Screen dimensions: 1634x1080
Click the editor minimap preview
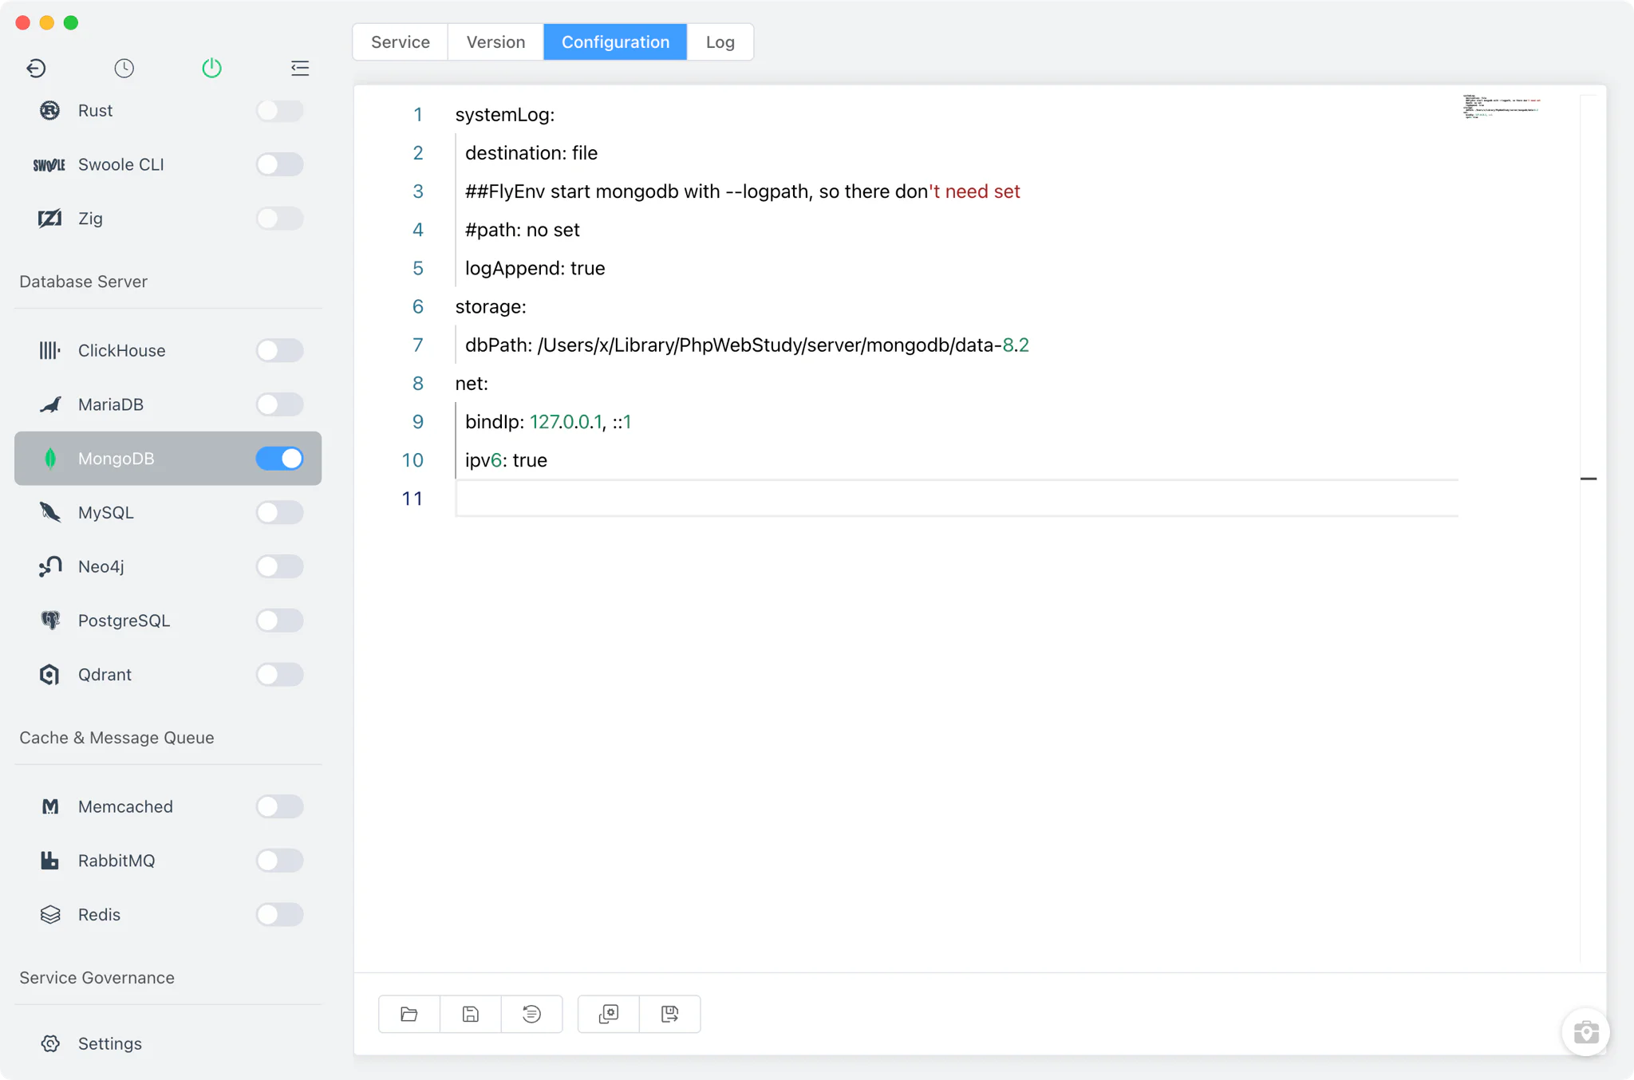[x=1502, y=106]
